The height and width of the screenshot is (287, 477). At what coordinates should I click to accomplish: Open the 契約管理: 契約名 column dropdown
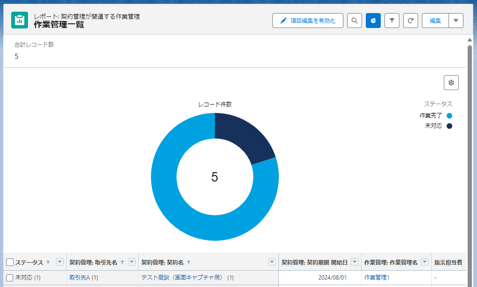click(x=272, y=262)
